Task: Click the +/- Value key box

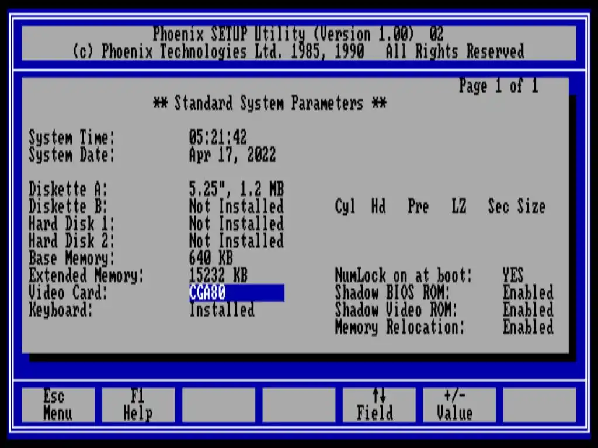Action: 459,405
